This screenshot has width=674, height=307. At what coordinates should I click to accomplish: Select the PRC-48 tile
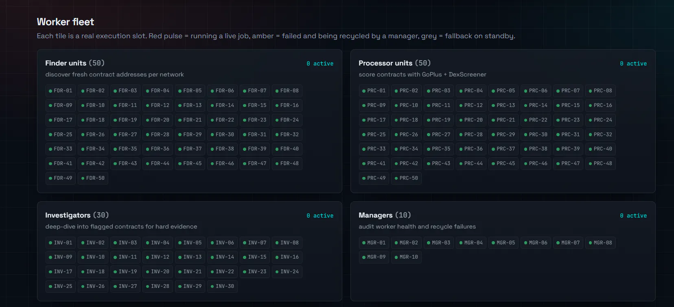tap(600, 163)
